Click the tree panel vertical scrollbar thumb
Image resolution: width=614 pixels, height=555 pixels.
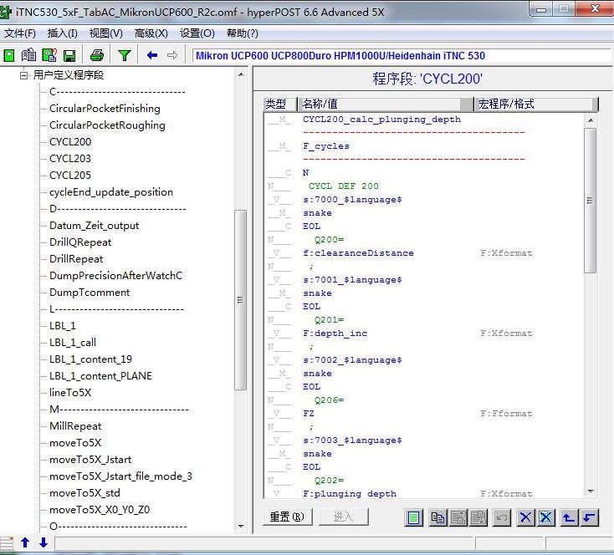click(240, 300)
